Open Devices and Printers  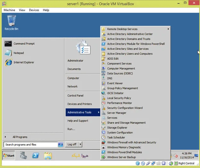pos(79,104)
